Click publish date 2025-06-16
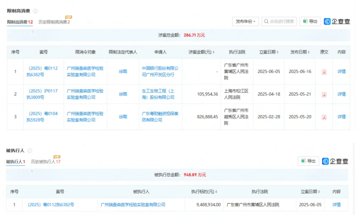Viewport: 364px width, 222px height. pos(300,72)
